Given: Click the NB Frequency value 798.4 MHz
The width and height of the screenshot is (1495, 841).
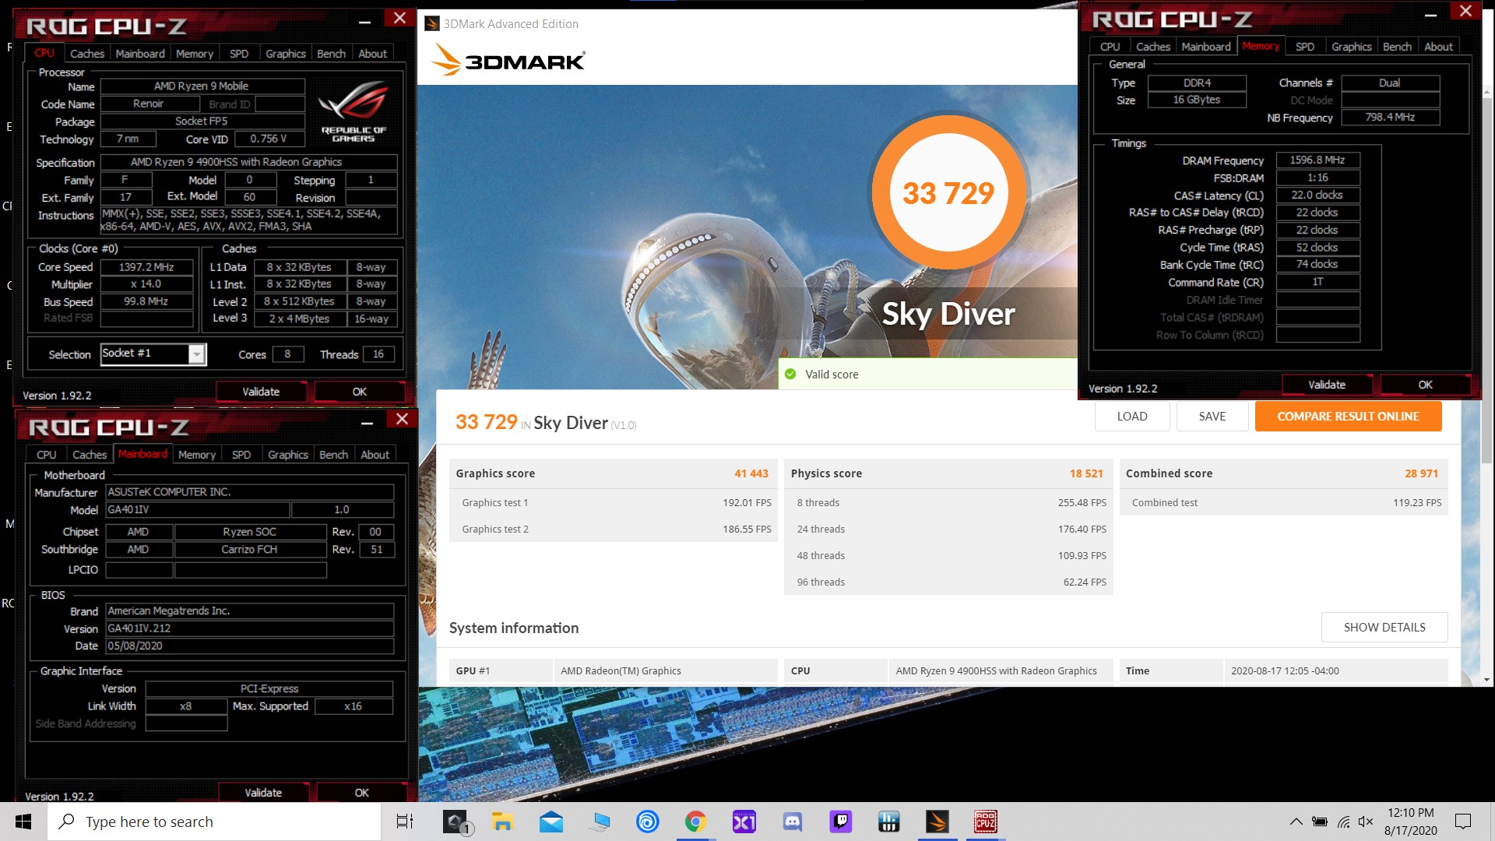Looking at the screenshot, I should [x=1390, y=118].
